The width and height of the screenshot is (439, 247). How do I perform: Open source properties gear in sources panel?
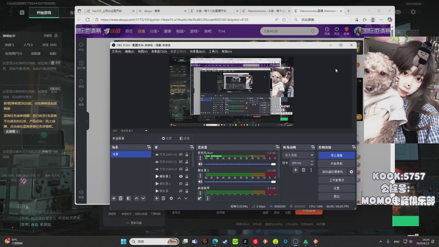171,198
